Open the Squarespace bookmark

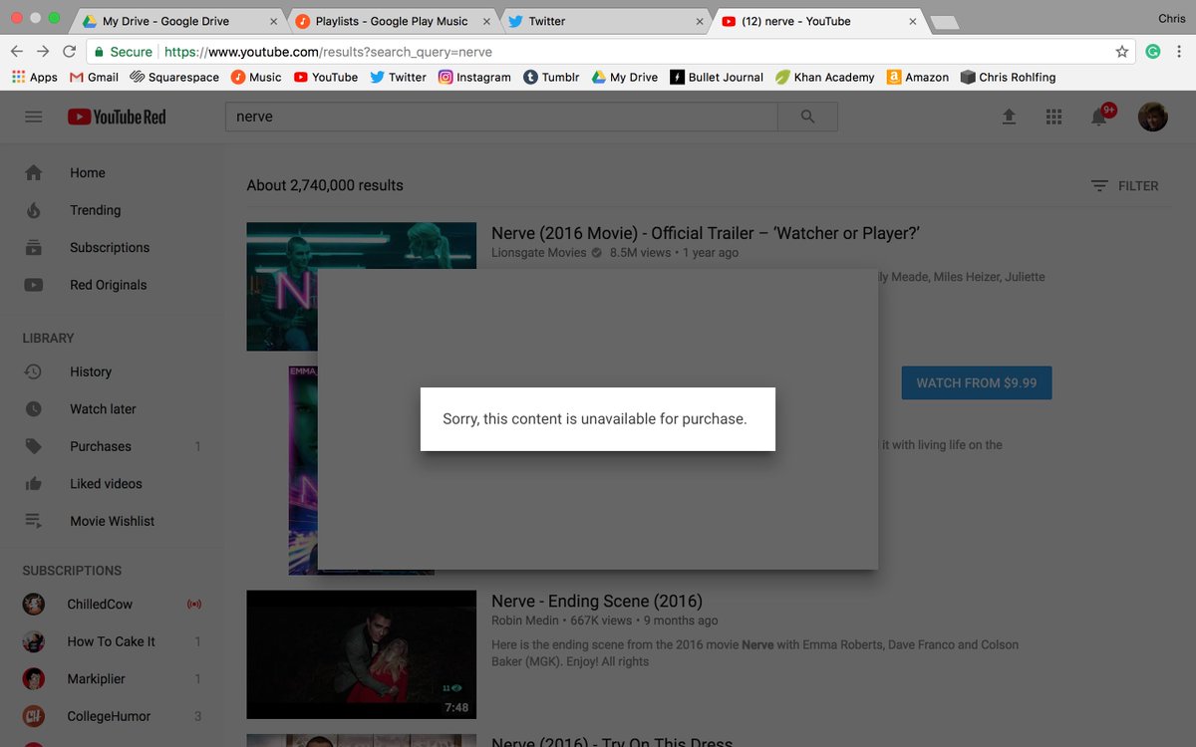point(174,77)
